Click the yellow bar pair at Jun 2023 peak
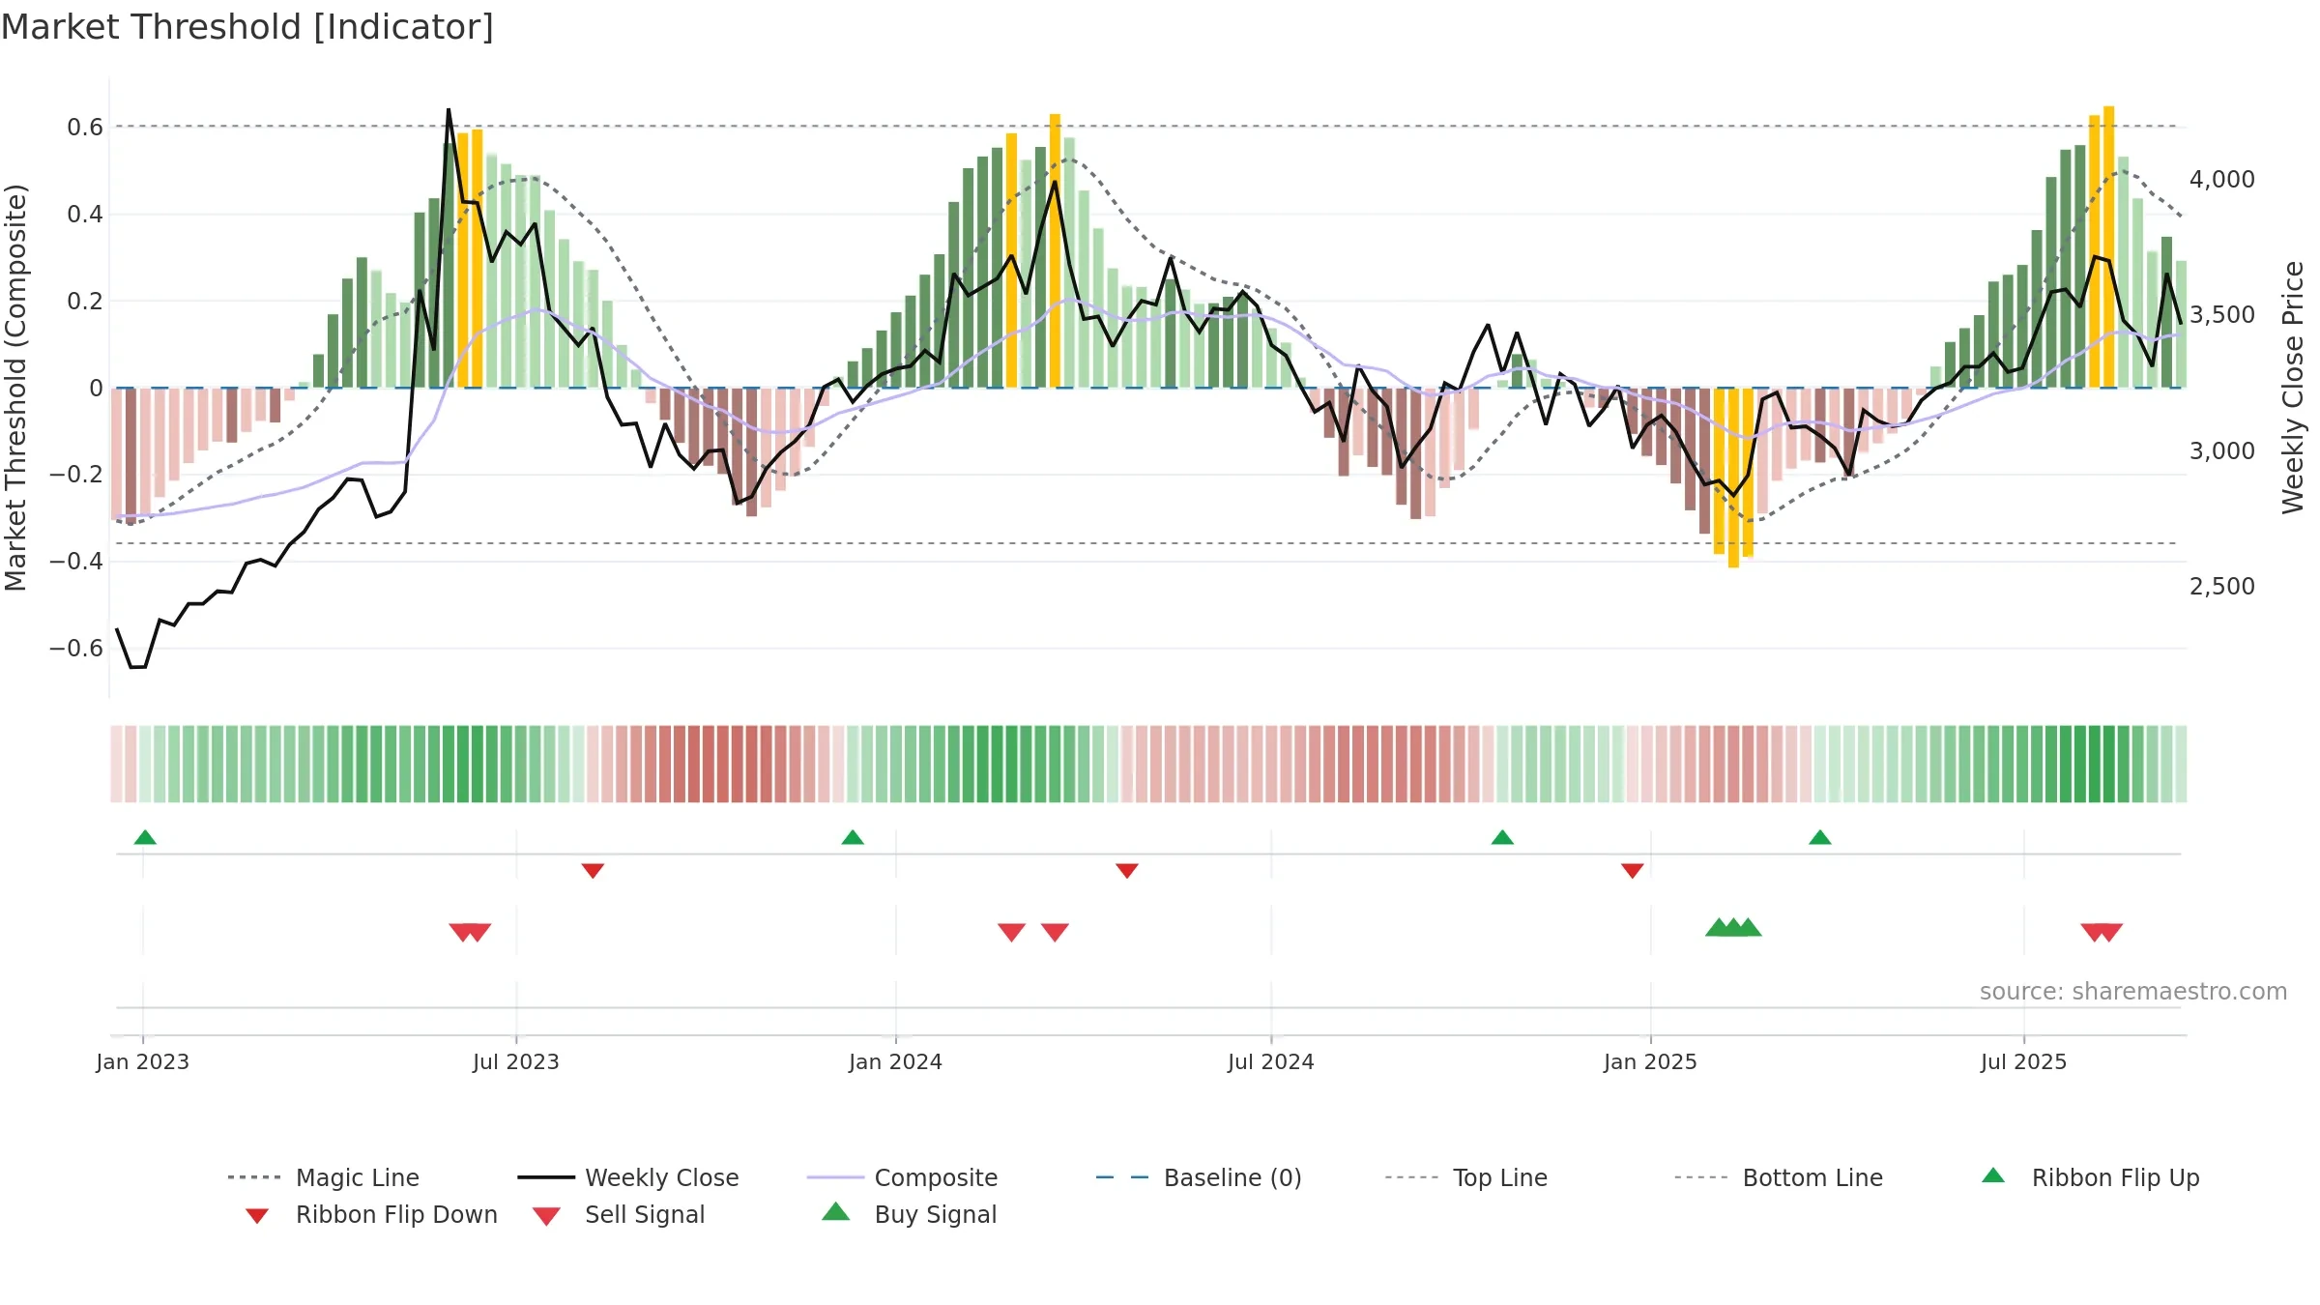 point(470,258)
